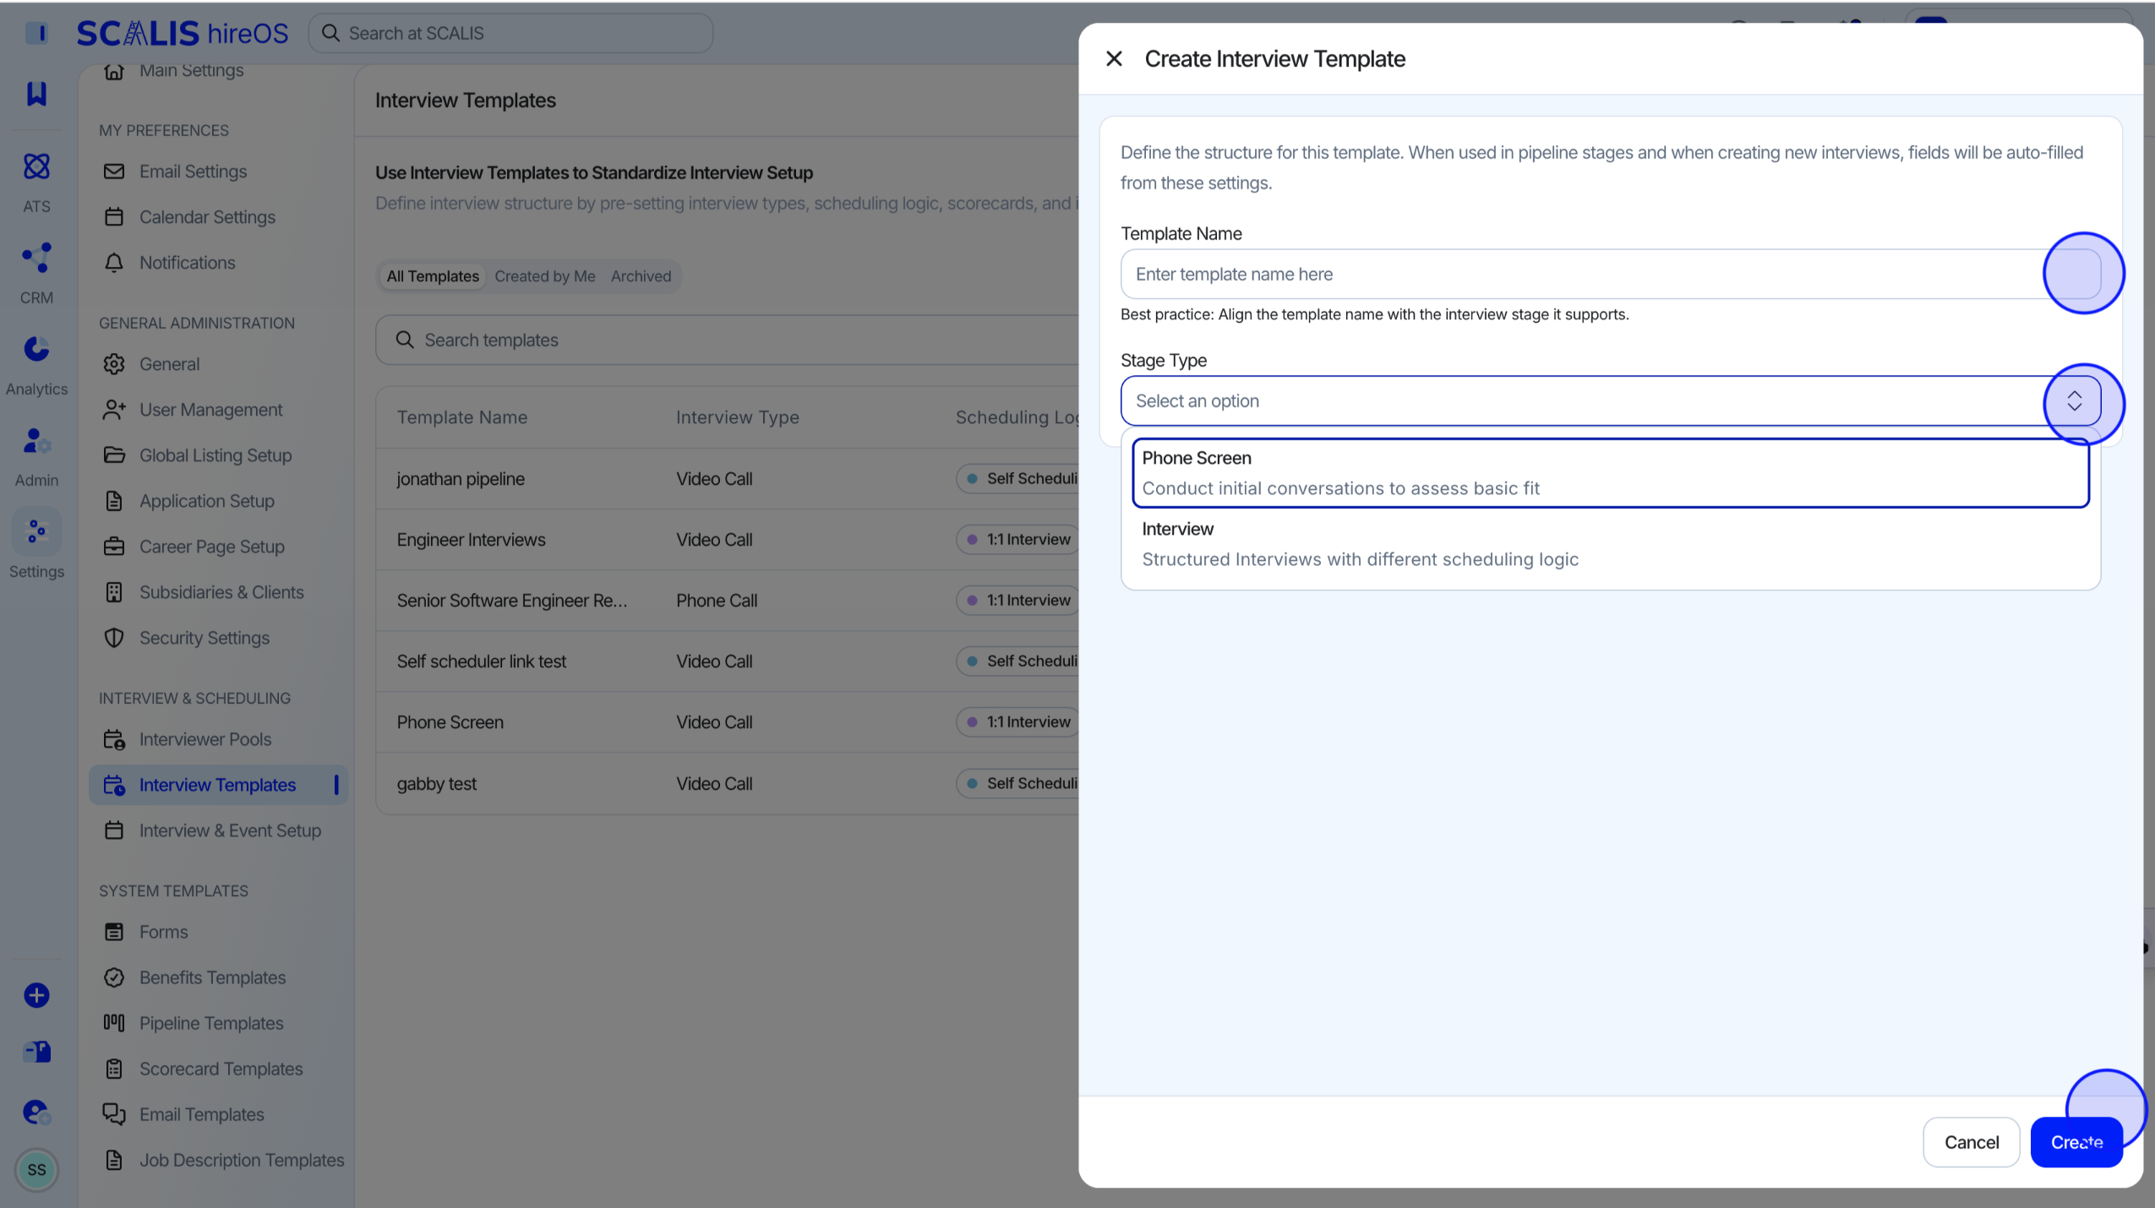Close the Create Interview Template panel
The image size is (2155, 1208).
point(1114,59)
